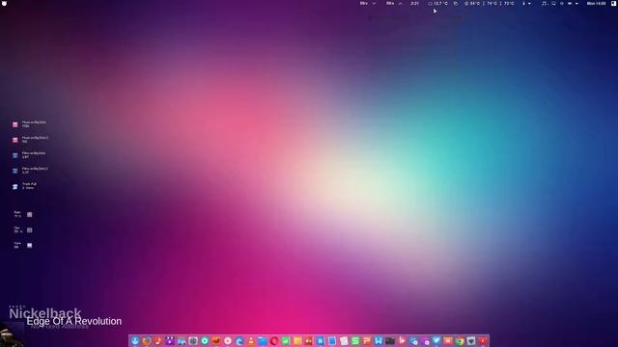The image size is (618, 347).
Task: Click the Nickelback artist name overlay
Action: (45, 313)
